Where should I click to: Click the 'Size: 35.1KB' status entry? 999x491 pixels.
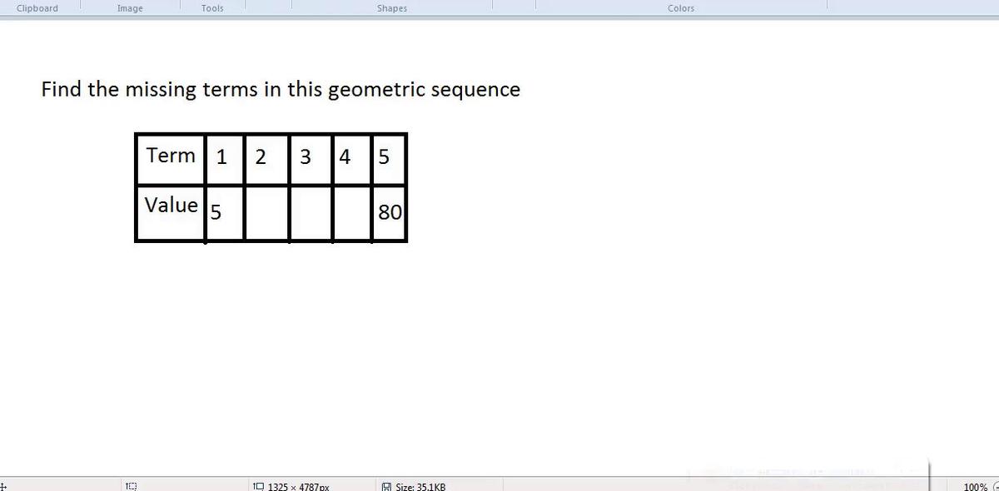[414, 486]
